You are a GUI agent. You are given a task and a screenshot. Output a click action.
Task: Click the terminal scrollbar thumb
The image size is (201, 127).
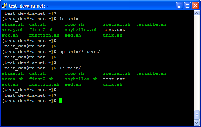[197, 115]
